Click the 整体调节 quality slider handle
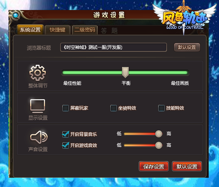The image size is (219, 187). [x=125, y=72]
